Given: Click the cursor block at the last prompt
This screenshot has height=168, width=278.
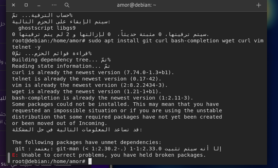Looking at the screenshot, I should (x=90, y=161).
